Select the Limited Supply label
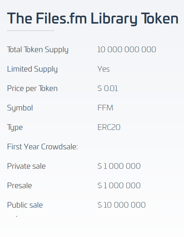The height and width of the screenshot is (237, 184). tap(32, 69)
